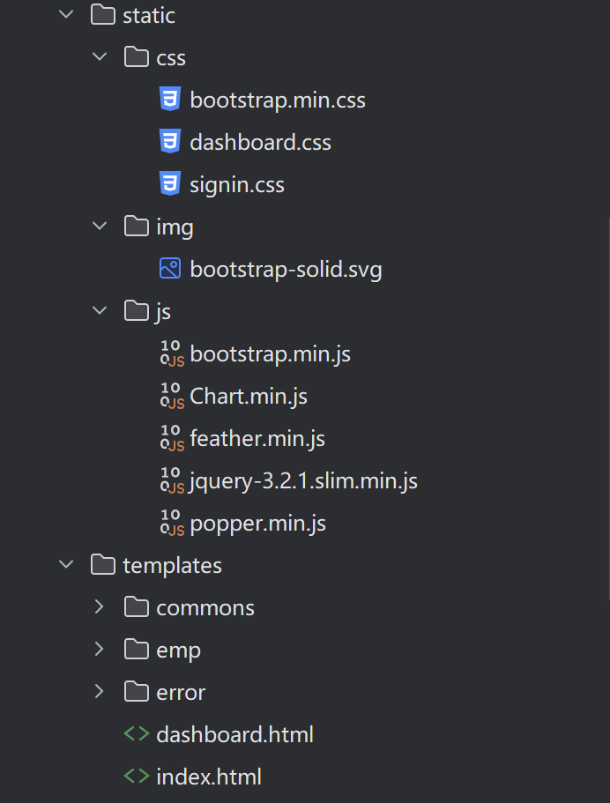This screenshot has height=803, width=610.
Task: Click the JS icon of Chart.min.js
Action: (172, 396)
